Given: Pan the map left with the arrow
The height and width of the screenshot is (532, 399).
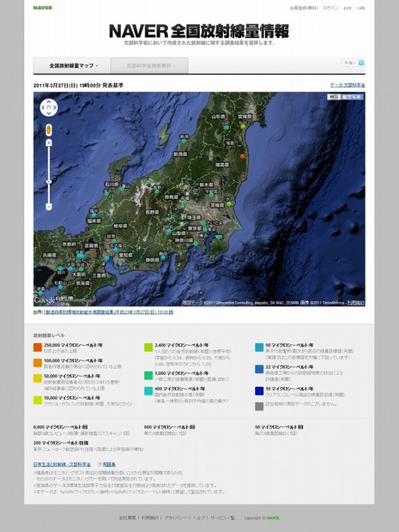Looking at the screenshot, I should [43, 108].
